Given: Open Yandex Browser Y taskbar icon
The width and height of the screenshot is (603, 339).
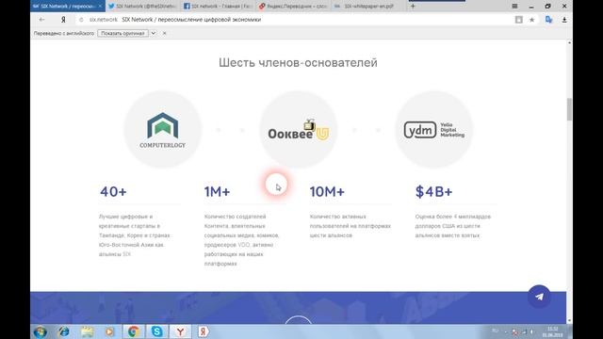Looking at the screenshot, I should point(180,331).
